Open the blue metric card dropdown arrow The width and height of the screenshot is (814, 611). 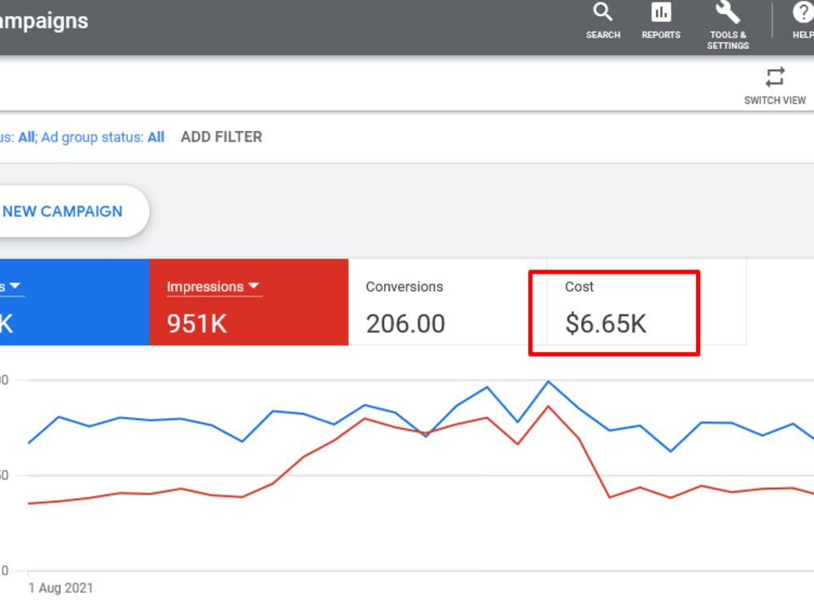15,286
